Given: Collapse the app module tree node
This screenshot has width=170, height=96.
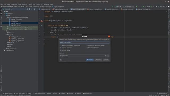Looking at the screenshot, I should pyautogui.click(x=3, y=11).
